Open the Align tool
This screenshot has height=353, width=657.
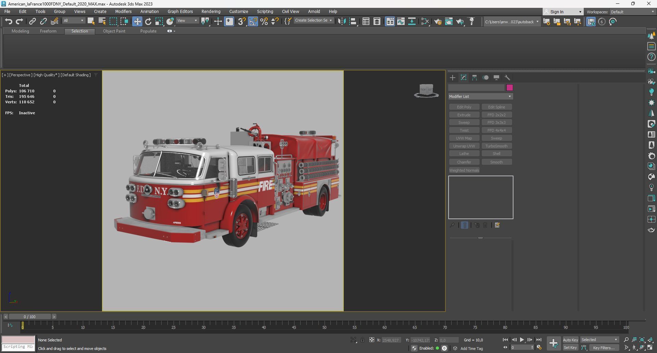353,22
